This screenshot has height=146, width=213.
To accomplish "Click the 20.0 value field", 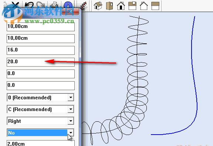I will tap(41, 62).
